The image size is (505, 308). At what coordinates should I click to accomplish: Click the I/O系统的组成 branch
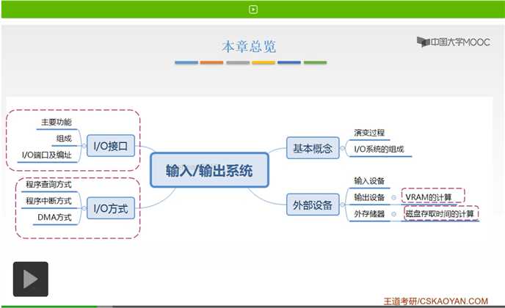(379, 149)
